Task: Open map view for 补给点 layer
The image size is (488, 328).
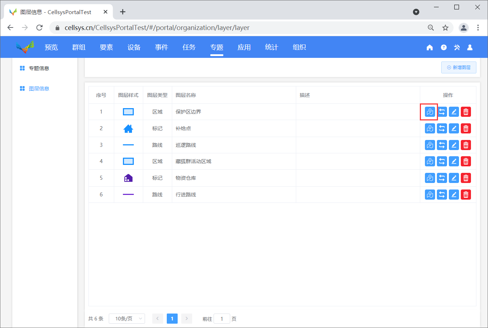Action: tap(430, 128)
